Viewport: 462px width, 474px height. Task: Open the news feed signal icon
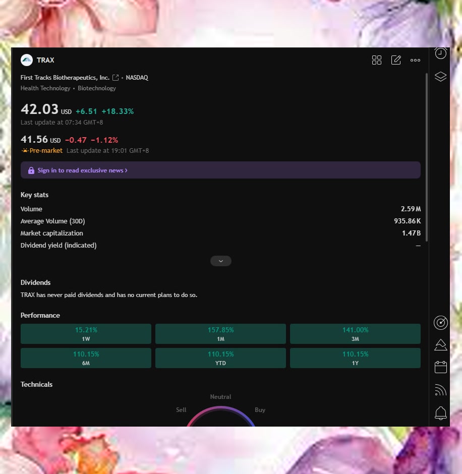point(440,390)
